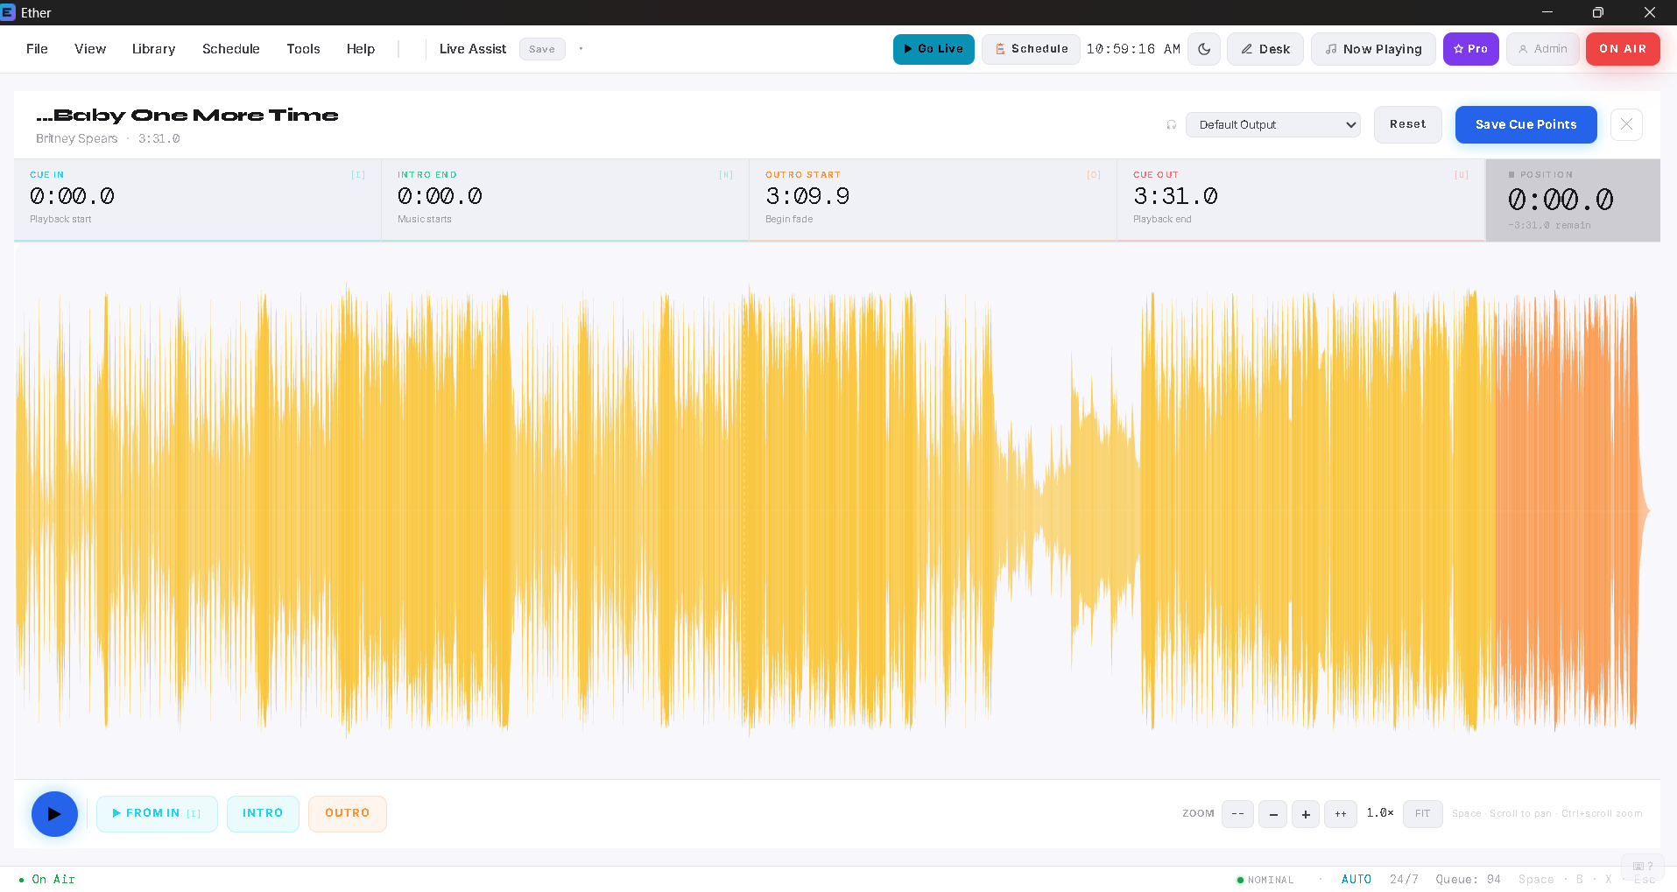Click the headphone preview icon
Screen dimensions: 1677x892
[x=1171, y=125]
